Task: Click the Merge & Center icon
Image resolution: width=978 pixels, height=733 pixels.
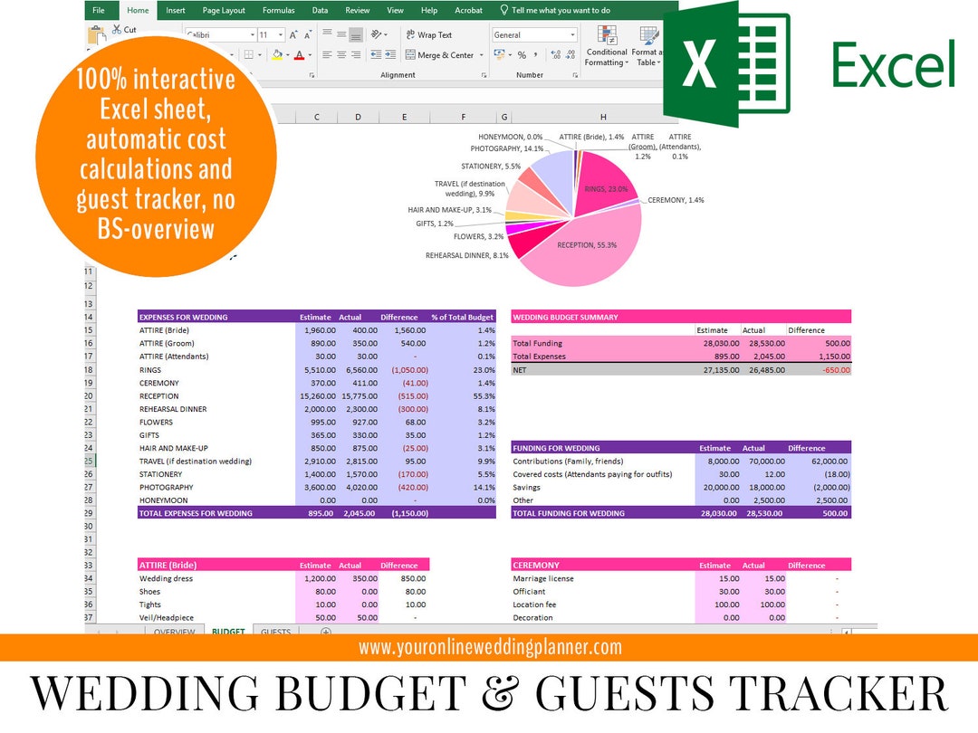Action: click(410, 55)
